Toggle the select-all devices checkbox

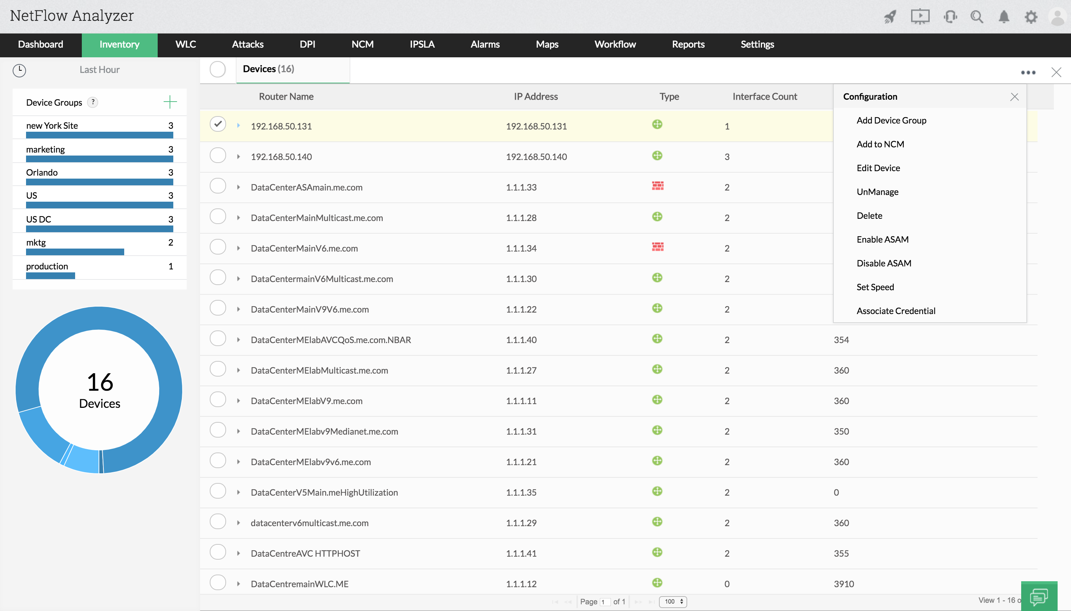coord(218,69)
